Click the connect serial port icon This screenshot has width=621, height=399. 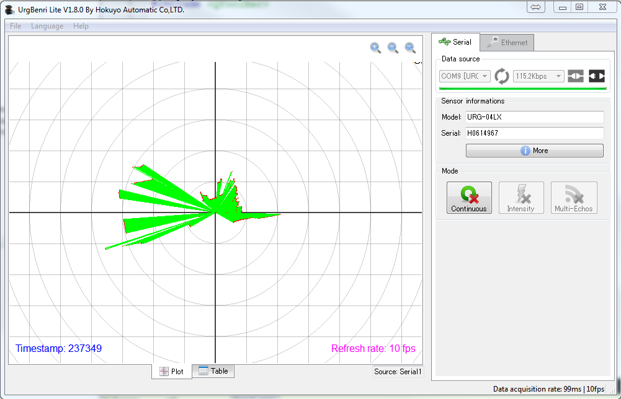click(x=576, y=76)
